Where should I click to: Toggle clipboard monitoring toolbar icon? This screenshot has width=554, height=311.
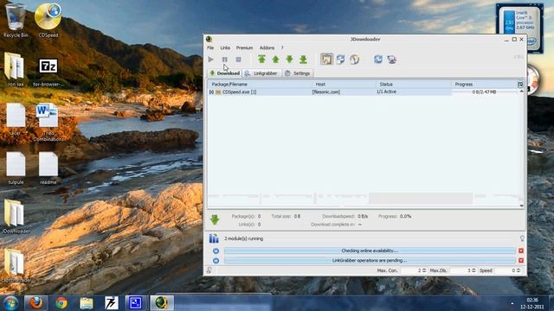point(326,60)
